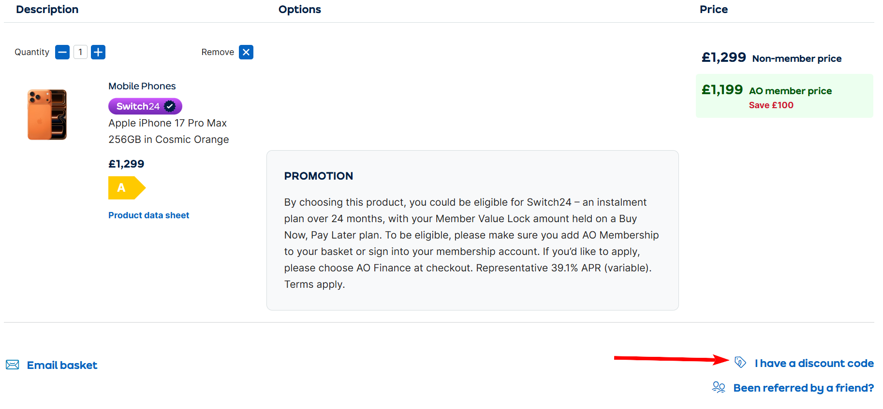This screenshot has height=409, width=883.
Task: Click the Remove label text
Action: pyautogui.click(x=218, y=52)
